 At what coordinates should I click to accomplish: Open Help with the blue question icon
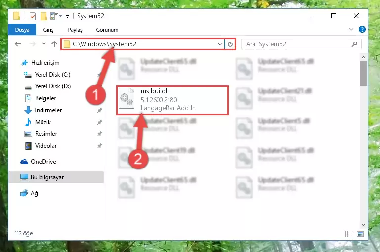coord(362,29)
